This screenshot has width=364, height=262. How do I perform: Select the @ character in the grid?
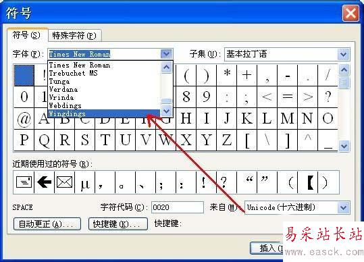click(24, 119)
